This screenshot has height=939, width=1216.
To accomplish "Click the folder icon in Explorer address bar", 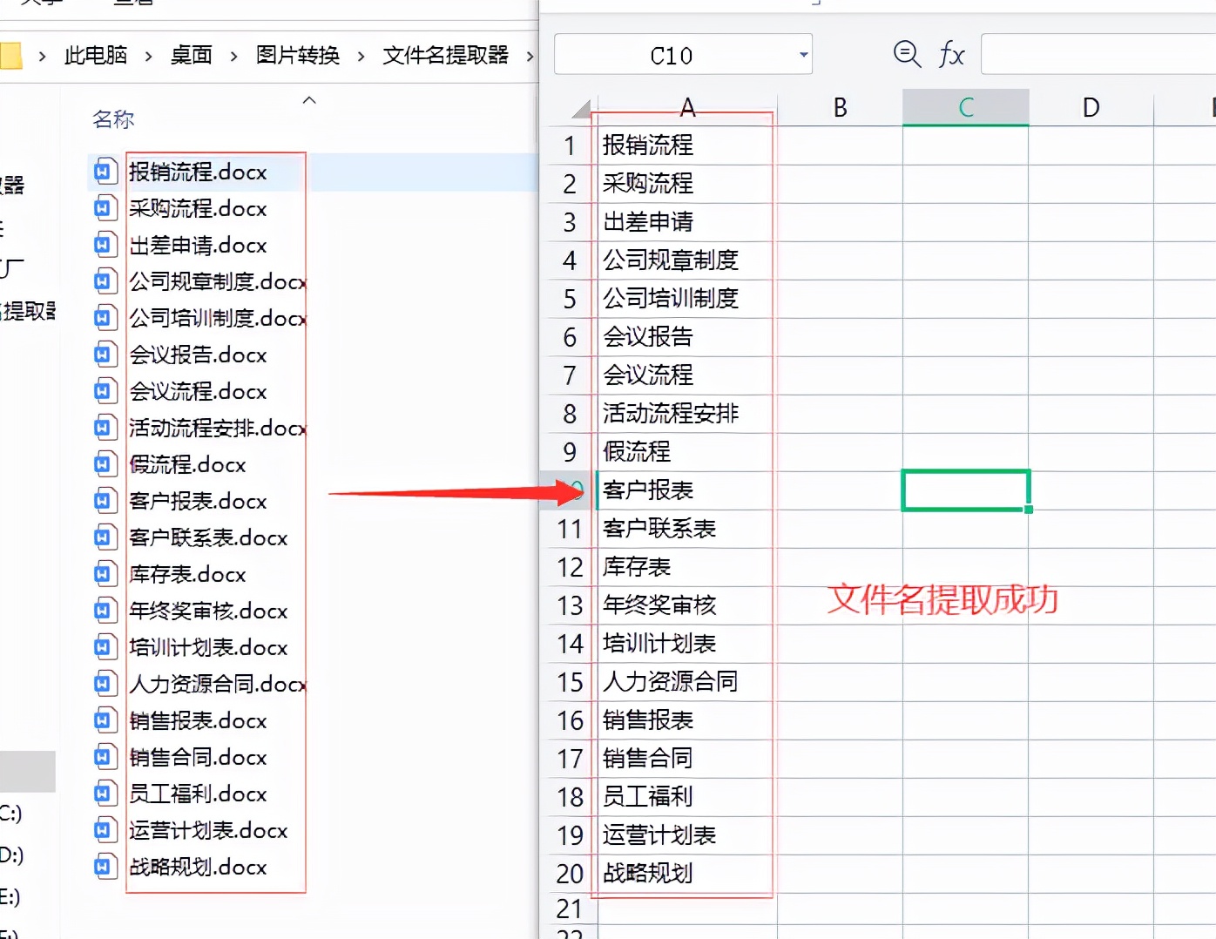I will (x=10, y=56).
